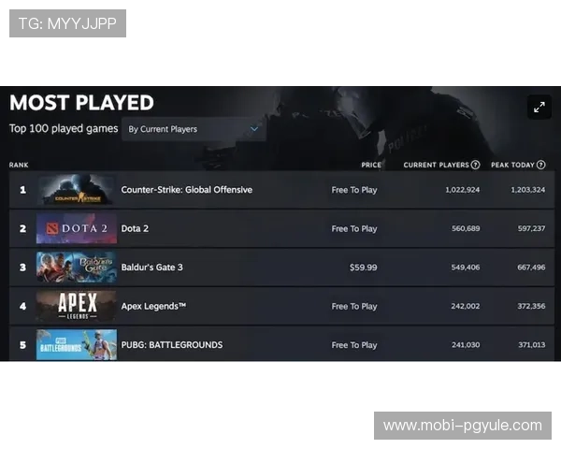Expand the chart with the fullscreen arrows icon
Image resolution: width=561 pixels, height=449 pixels.
(539, 107)
